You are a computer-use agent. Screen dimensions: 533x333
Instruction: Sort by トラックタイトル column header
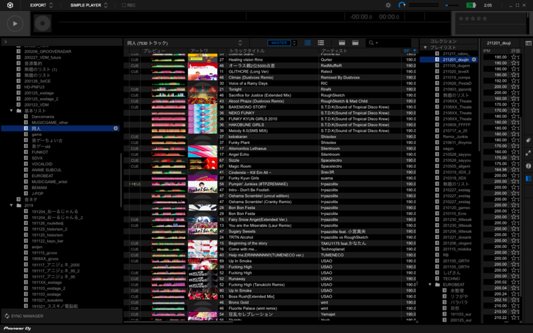(247, 51)
